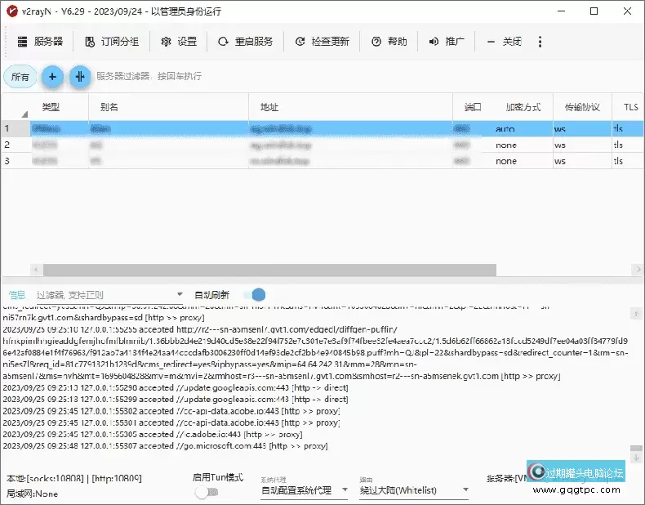Open the 设置 settings menu
This screenshot has width=645, height=505.
pos(179,42)
